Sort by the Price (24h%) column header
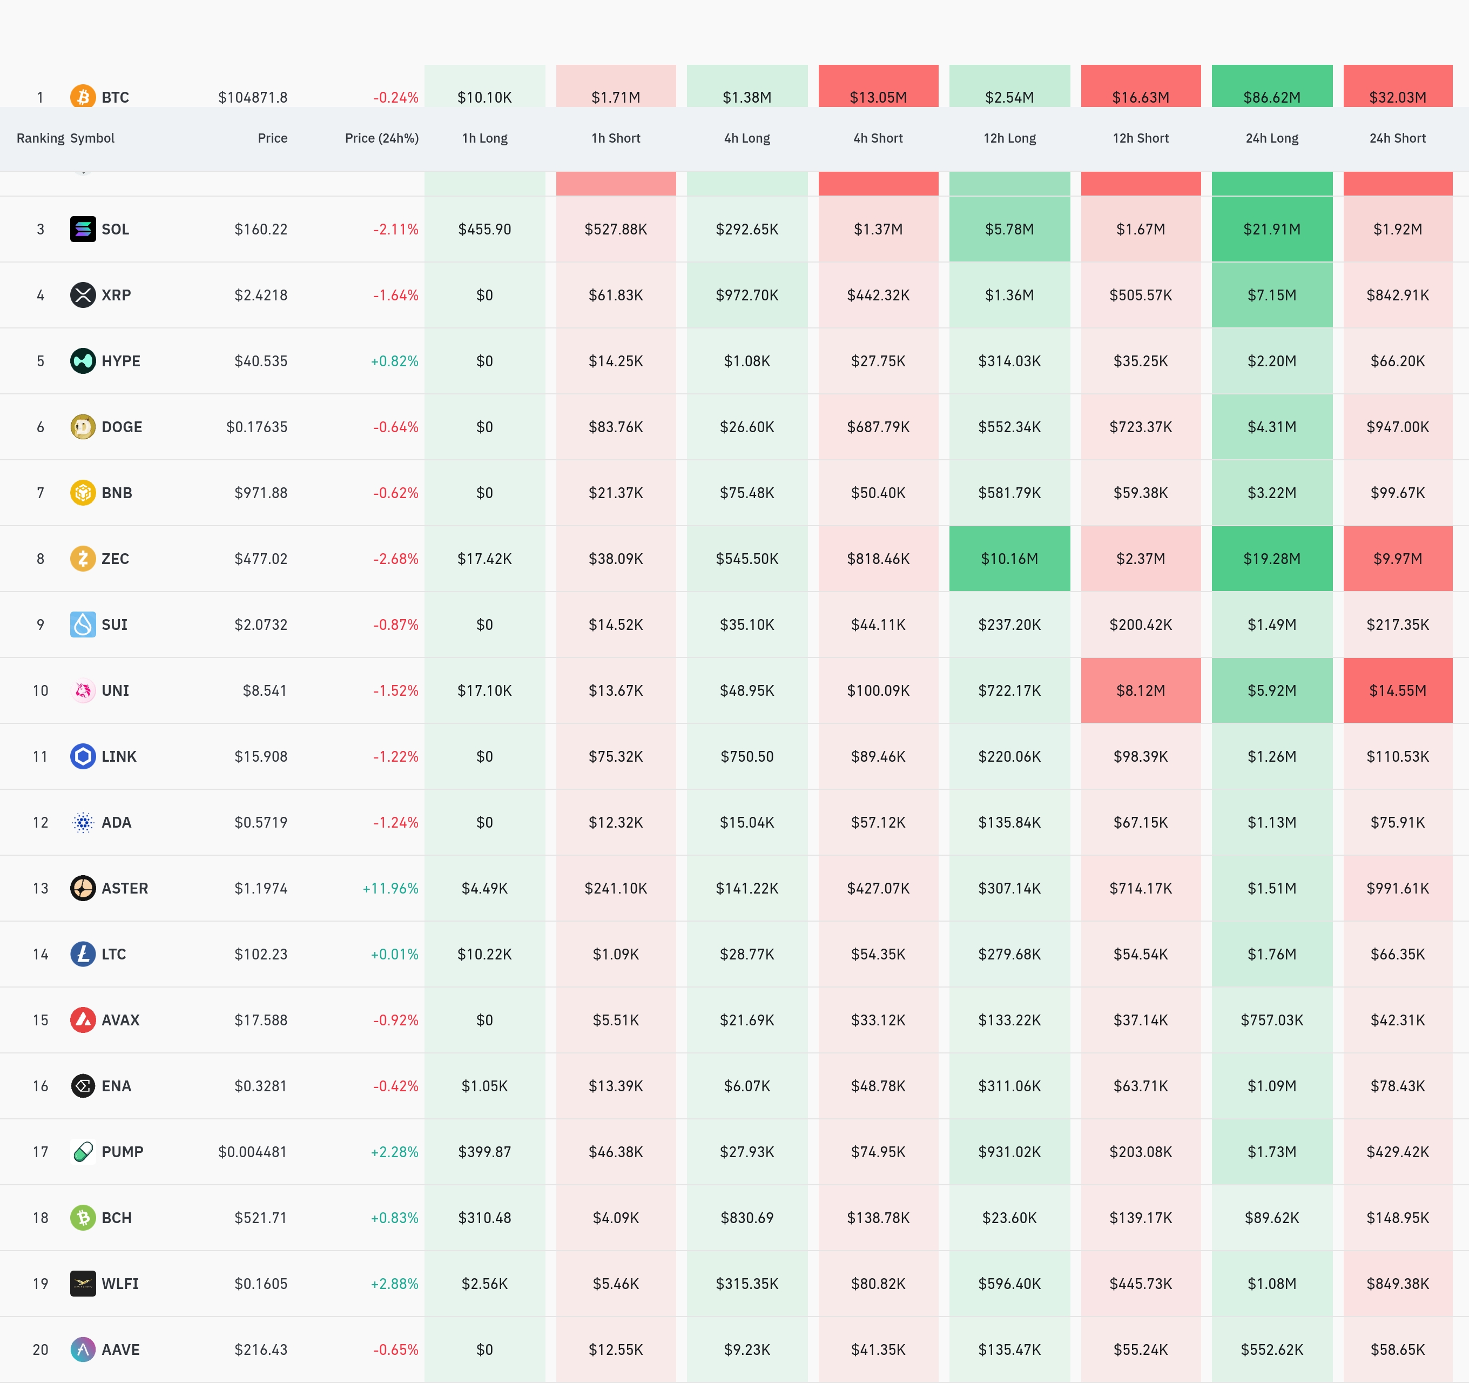Screen dimensions: 1469x1383 coord(381,138)
